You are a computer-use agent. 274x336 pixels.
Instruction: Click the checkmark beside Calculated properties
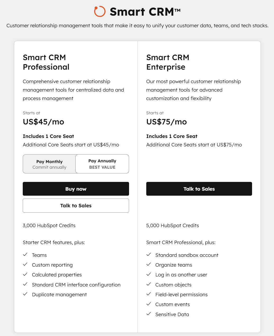[x=25, y=274]
